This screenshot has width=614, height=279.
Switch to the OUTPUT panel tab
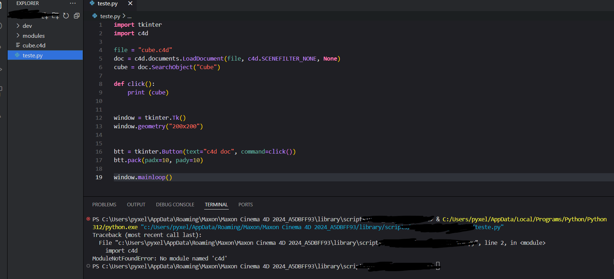click(x=136, y=205)
